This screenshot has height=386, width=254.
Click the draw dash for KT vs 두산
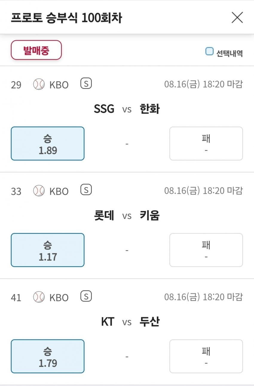coord(127,357)
